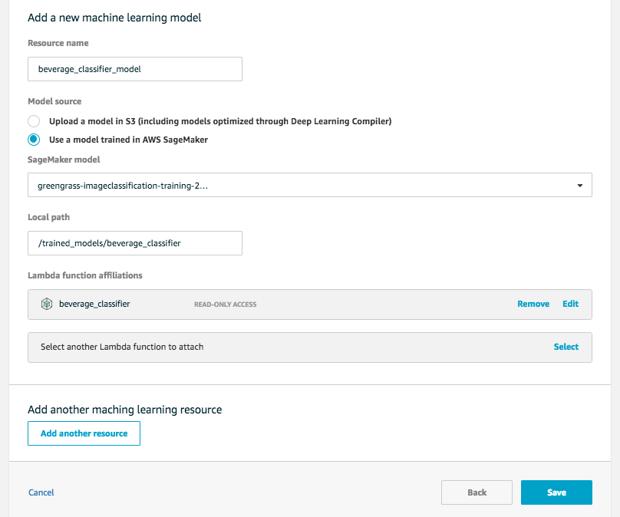This screenshot has height=517, width=620.
Task: Select Use a model trained in AWS SageMaker
Action: [34, 140]
